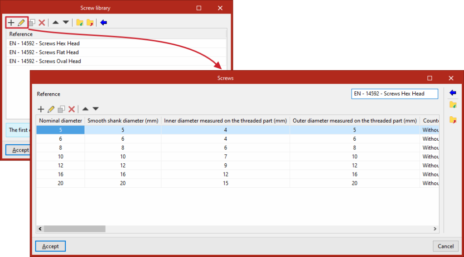Move library entry down with arrow

(x=66, y=23)
